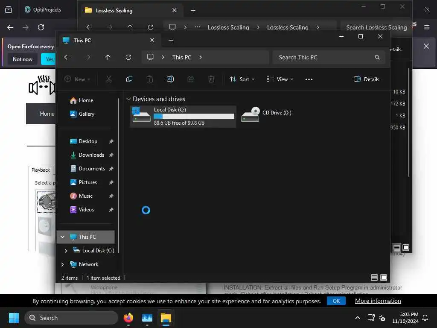Select CD Drive (D:)
Image resolution: width=437 pixels, height=328 pixels.
point(266,114)
